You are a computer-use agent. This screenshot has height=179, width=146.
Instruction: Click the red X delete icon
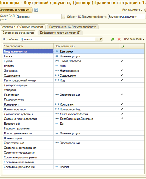[x=119, y=39]
